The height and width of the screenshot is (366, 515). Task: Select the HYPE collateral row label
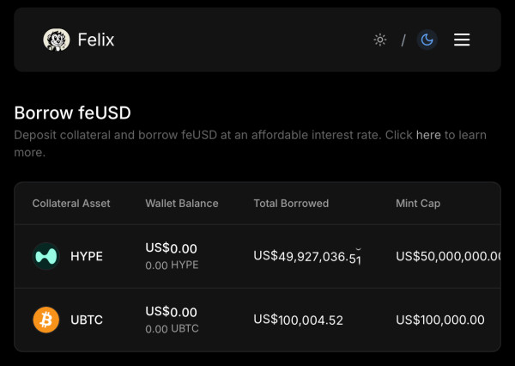tap(87, 256)
